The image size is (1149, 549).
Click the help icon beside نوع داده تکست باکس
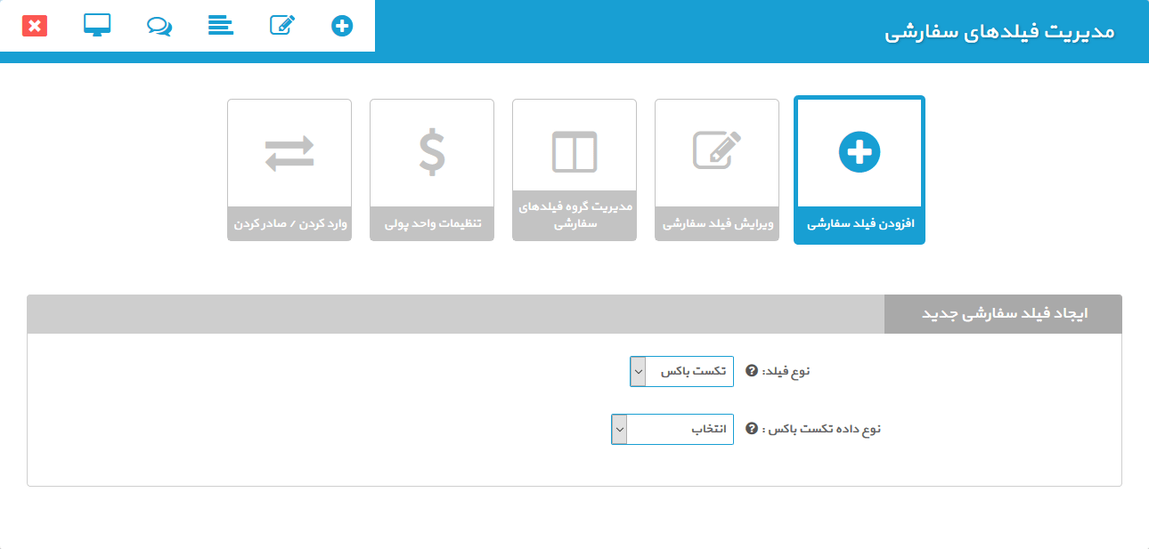[x=751, y=429]
